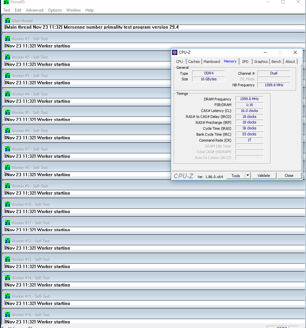Click the Worker #8 Self-Test icon

point(8,167)
